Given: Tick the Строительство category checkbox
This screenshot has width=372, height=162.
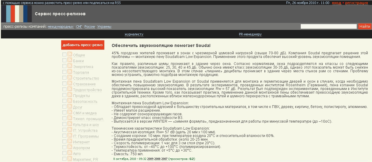Looking at the screenshot, I should (64, 78).
